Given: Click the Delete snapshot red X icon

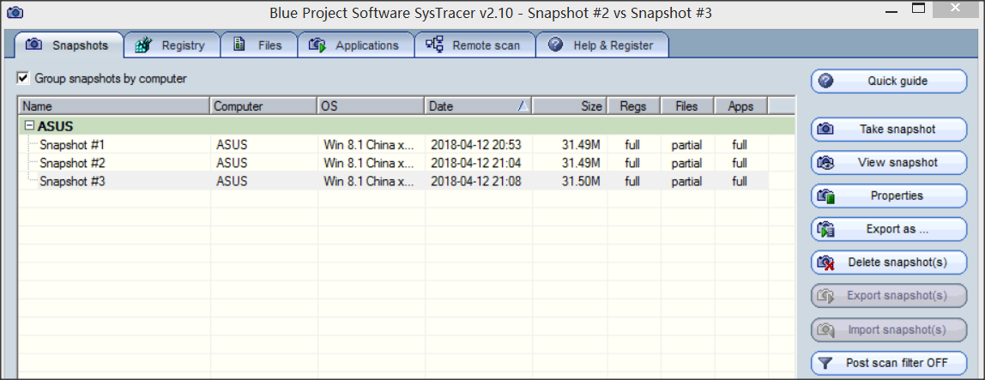Looking at the screenshot, I should click(x=825, y=262).
